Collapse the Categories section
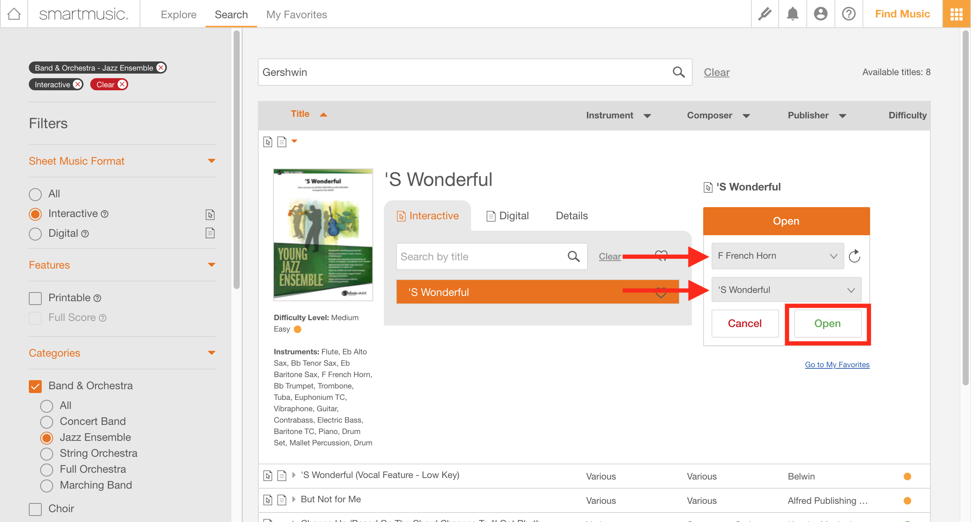The width and height of the screenshot is (971, 522). point(212,353)
